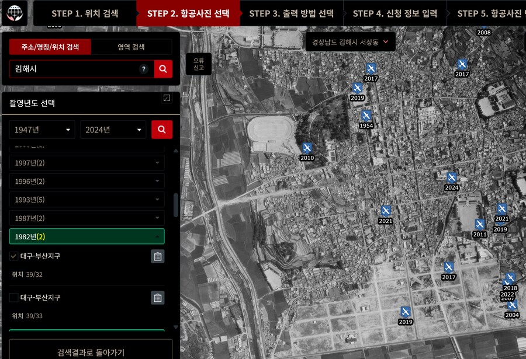Uncheck the checked 대구-부산지구 checkbox
The image size is (526, 359).
14,256
